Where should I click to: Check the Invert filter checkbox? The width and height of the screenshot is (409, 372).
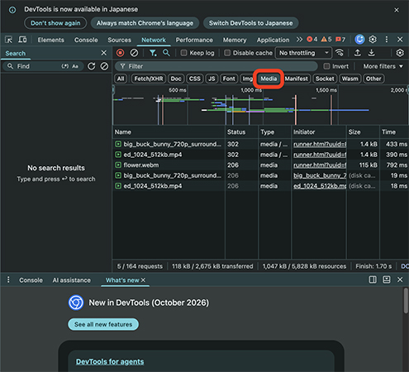point(326,66)
